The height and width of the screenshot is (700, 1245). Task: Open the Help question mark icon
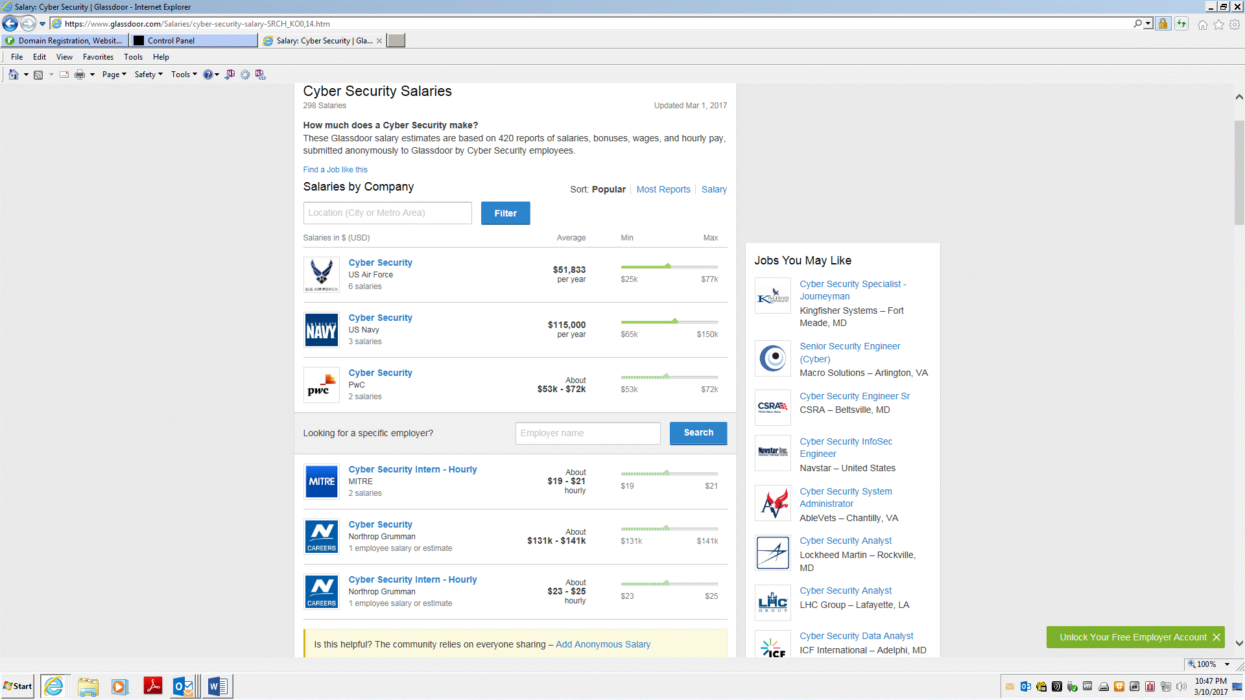point(207,75)
